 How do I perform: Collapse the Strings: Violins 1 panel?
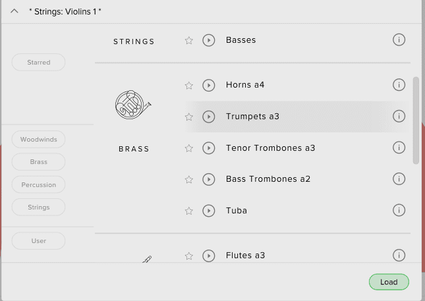pyautogui.click(x=14, y=12)
